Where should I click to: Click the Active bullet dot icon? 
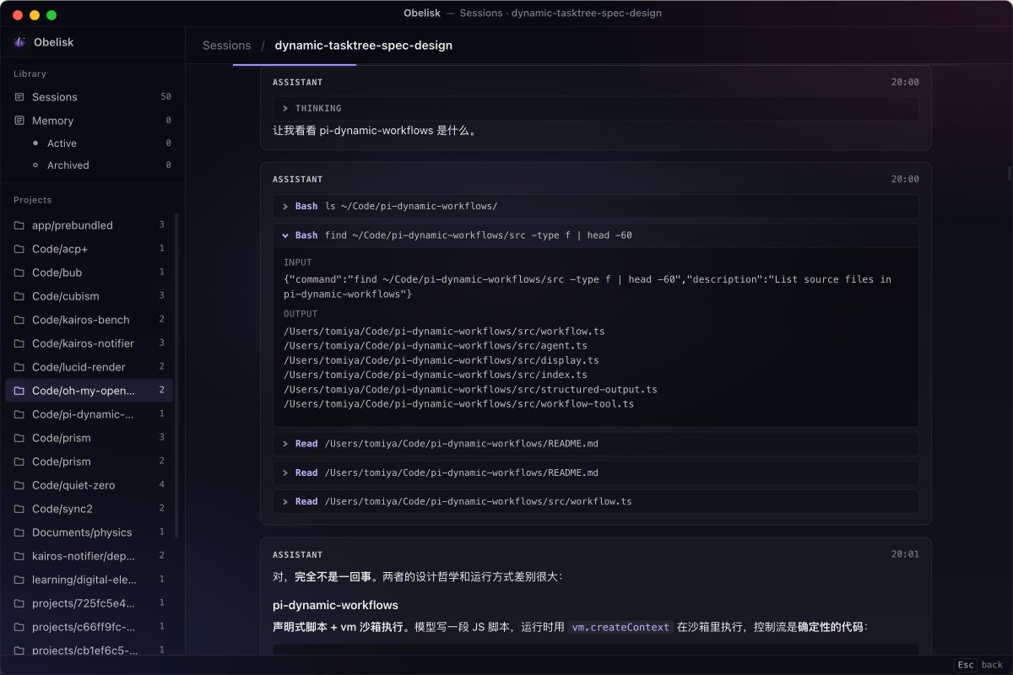coord(35,143)
